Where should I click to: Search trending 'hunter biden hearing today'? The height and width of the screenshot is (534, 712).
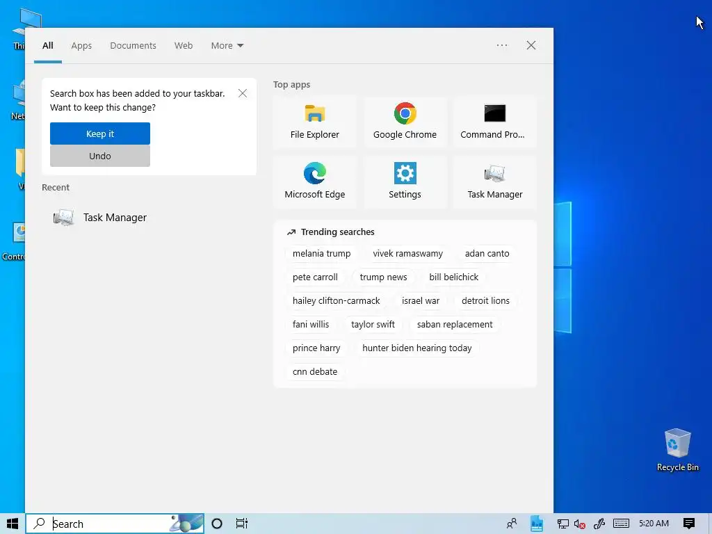417,348
